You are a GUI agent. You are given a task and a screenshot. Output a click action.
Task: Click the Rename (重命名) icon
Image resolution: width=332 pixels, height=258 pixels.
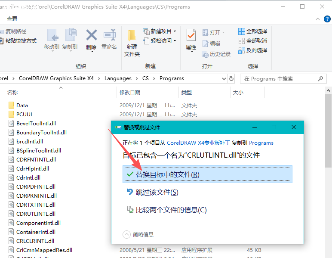point(110,35)
